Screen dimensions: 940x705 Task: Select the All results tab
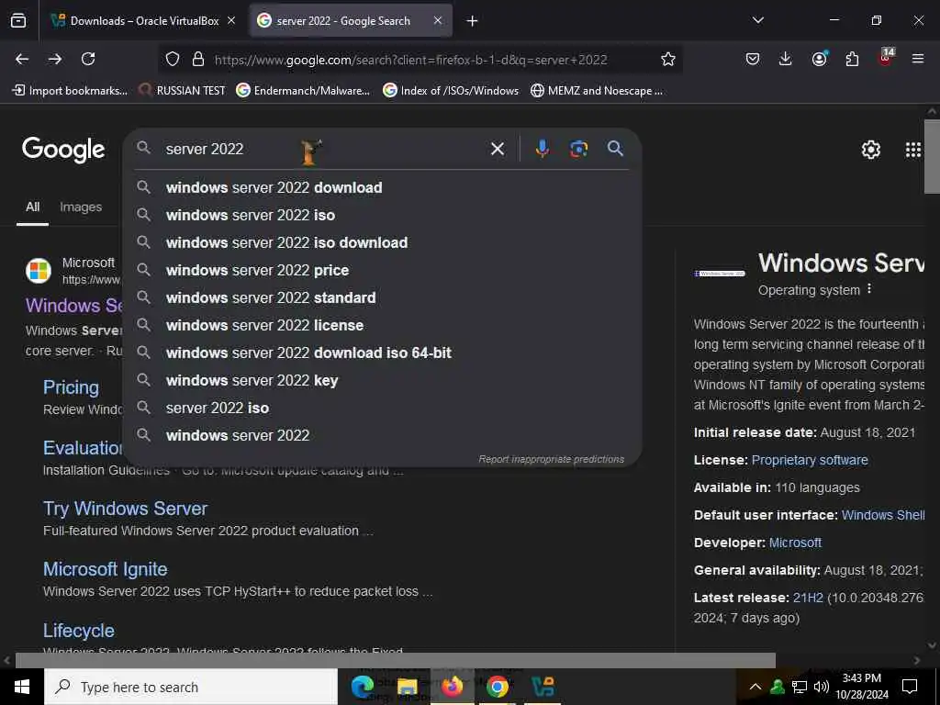click(x=32, y=207)
